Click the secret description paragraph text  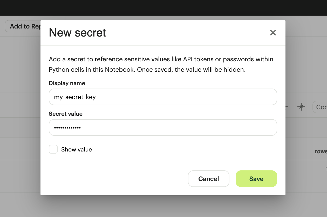[161, 64]
